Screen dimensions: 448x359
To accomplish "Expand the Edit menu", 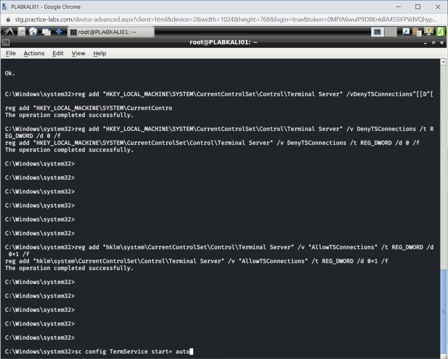I will tap(58, 53).
